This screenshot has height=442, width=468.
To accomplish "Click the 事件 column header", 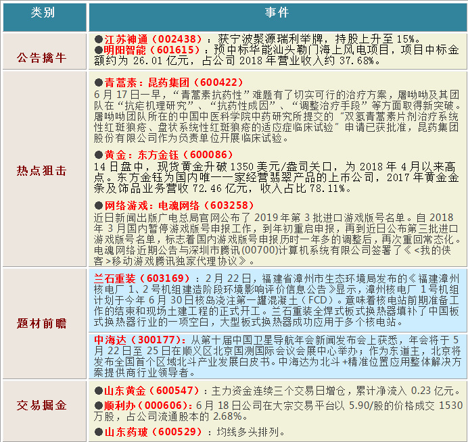I will click(277, 17).
